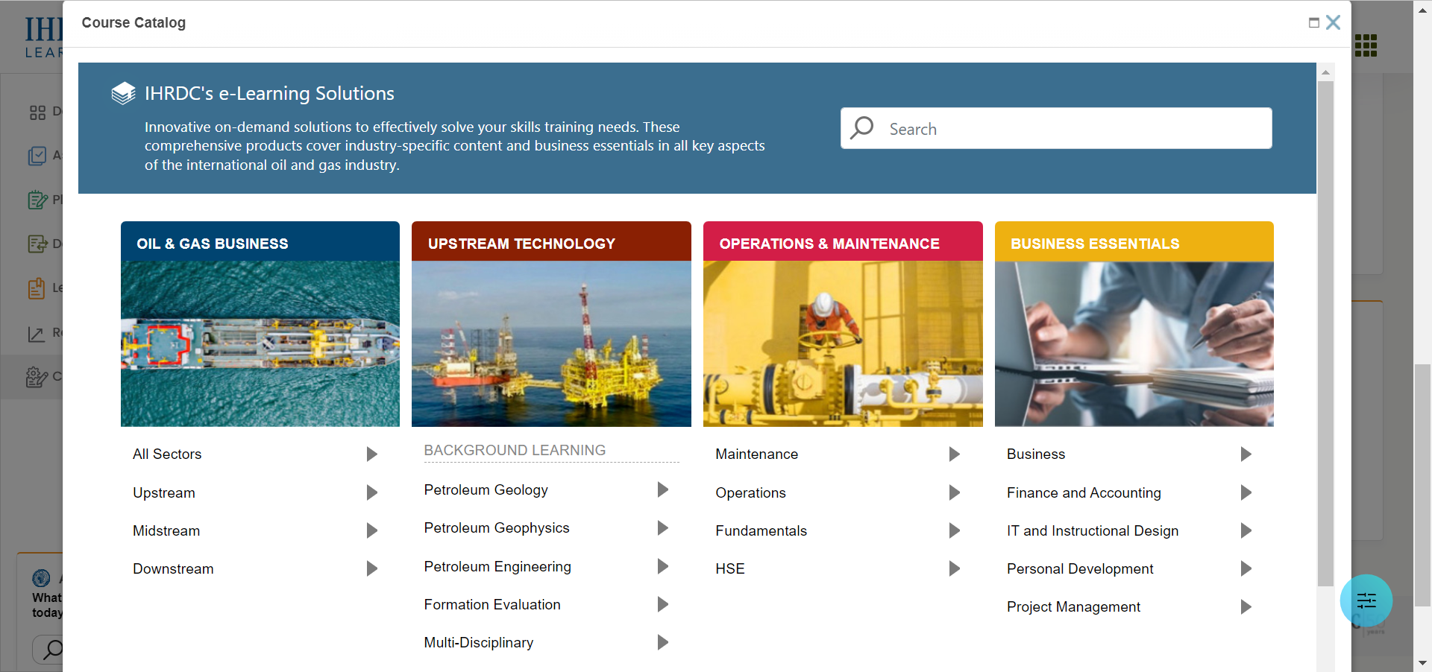Click the orange clipboard icon in sidebar
The width and height of the screenshot is (1432, 672).
pos(37,288)
